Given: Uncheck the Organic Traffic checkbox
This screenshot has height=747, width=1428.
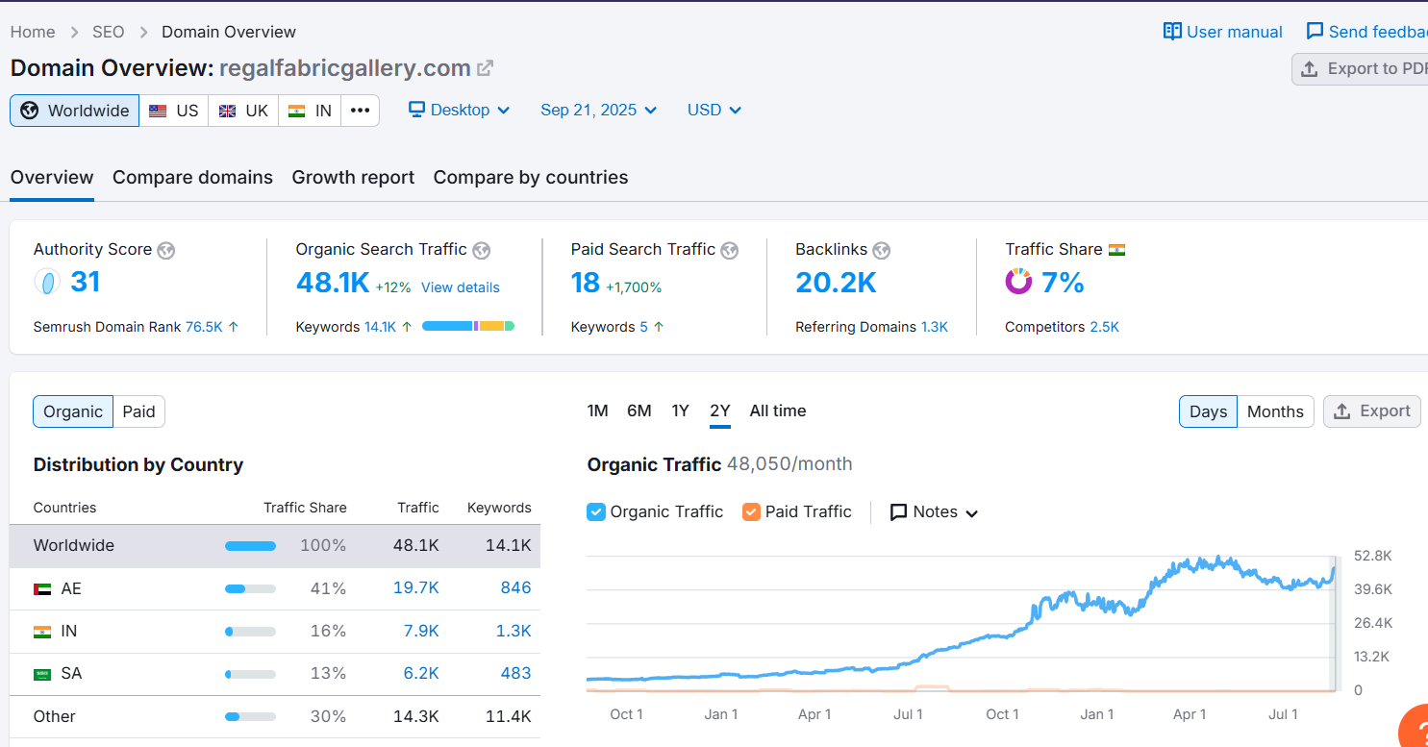Looking at the screenshot, I should [x=596, y=511].
